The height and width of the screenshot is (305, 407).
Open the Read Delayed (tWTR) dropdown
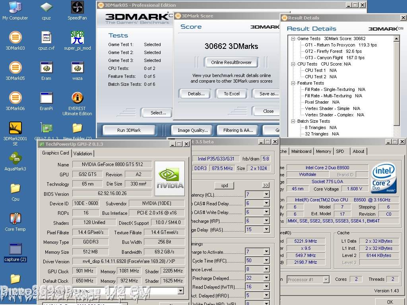pyautogui.click(x=266, y=287)
